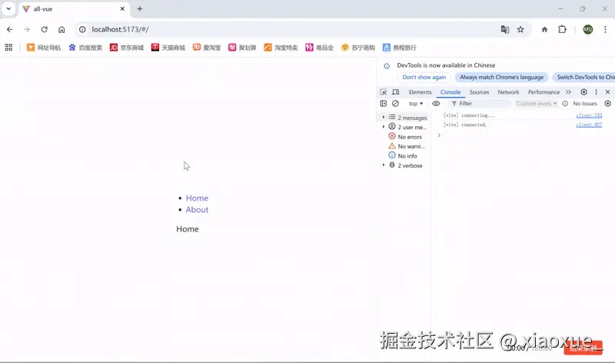Switch to the Console tab
The height and width of the screenshot is (363, 615).
[x=450, y=92]
